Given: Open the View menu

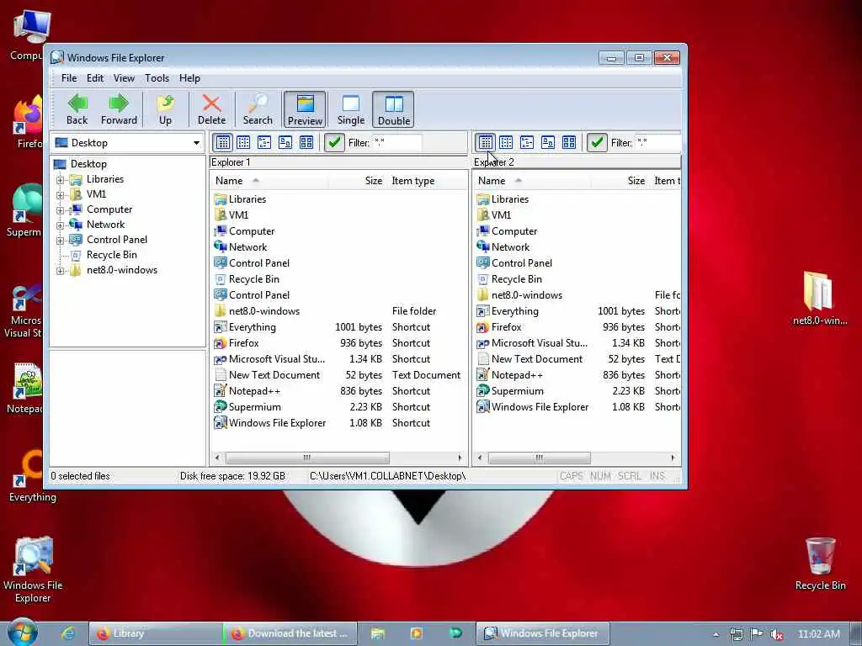Looking at the screenshot, I should (x=125, y=78).
